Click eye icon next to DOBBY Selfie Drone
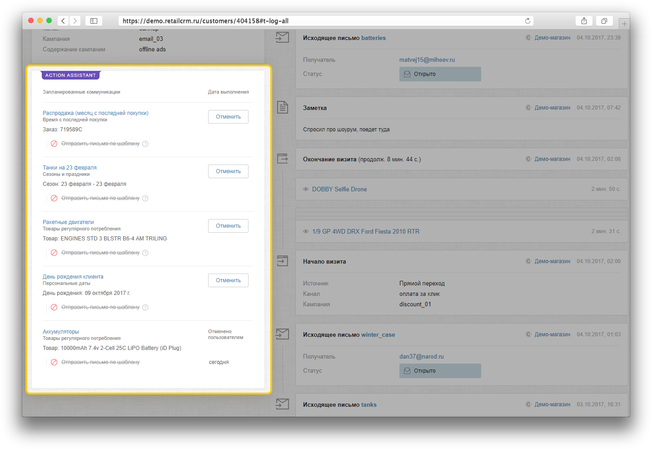Viewport: 652px width, 449px height. (306, 189)
